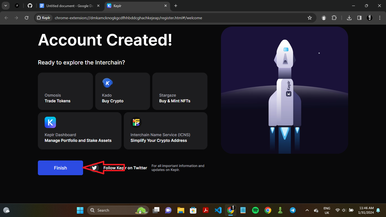This screenshot has height=217, width=386.
Task: Open the clock showing 11:46 AM
Action: point(366,210)
